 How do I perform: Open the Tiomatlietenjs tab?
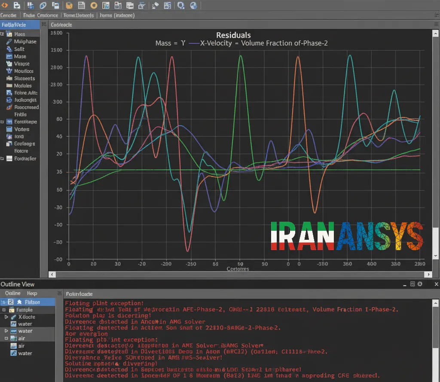coord(79,15)
